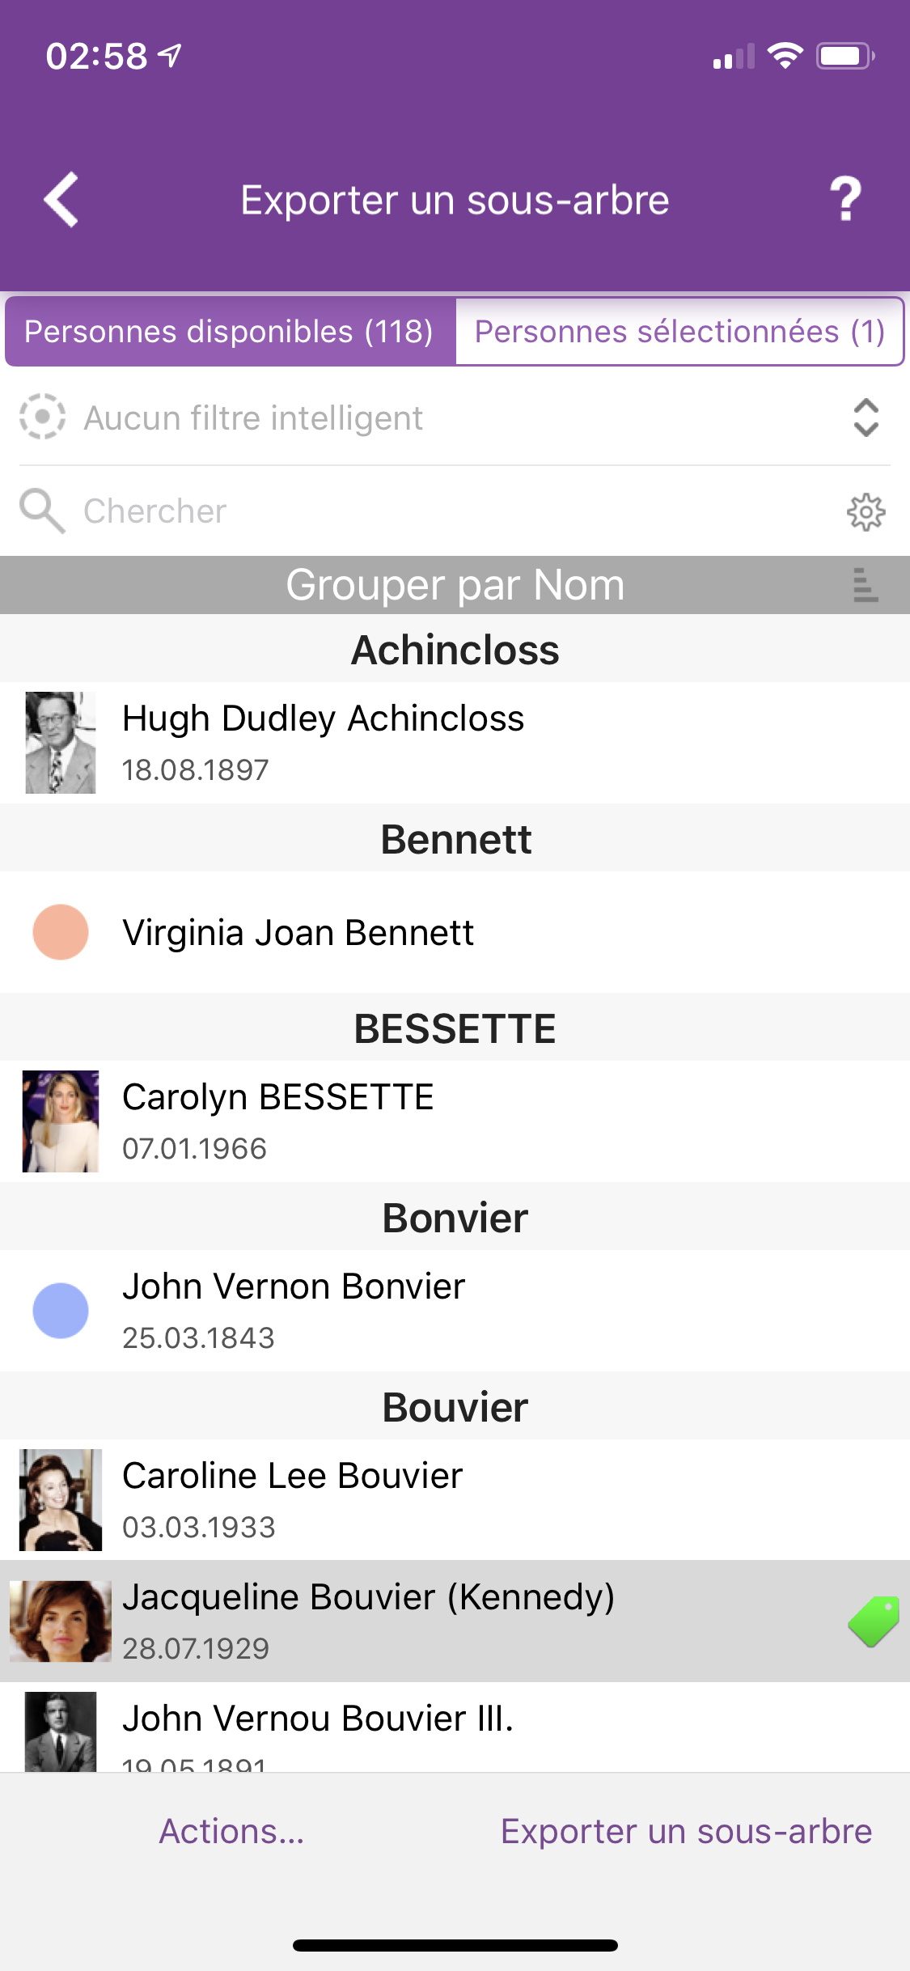Screen dimensions: 910x1971
Task: Toggle selection of Jacqueline Bouvier (Kennedy)
Action: tap(455, 1621)
